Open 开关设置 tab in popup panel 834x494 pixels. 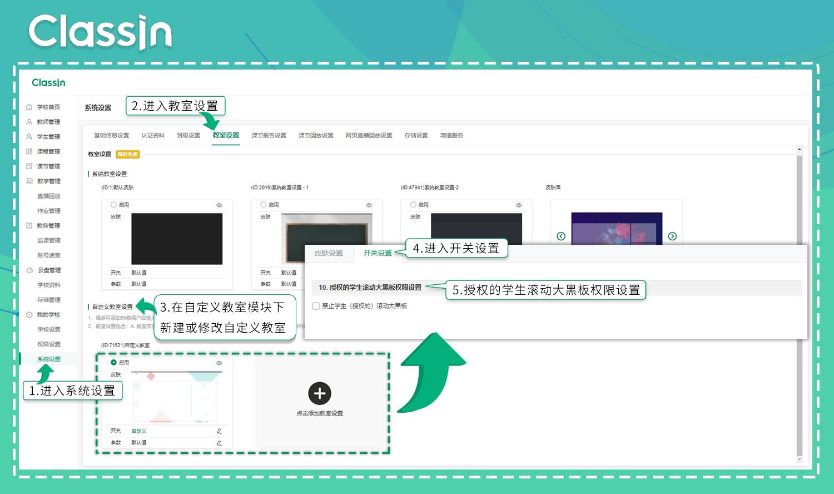(378, 253)
